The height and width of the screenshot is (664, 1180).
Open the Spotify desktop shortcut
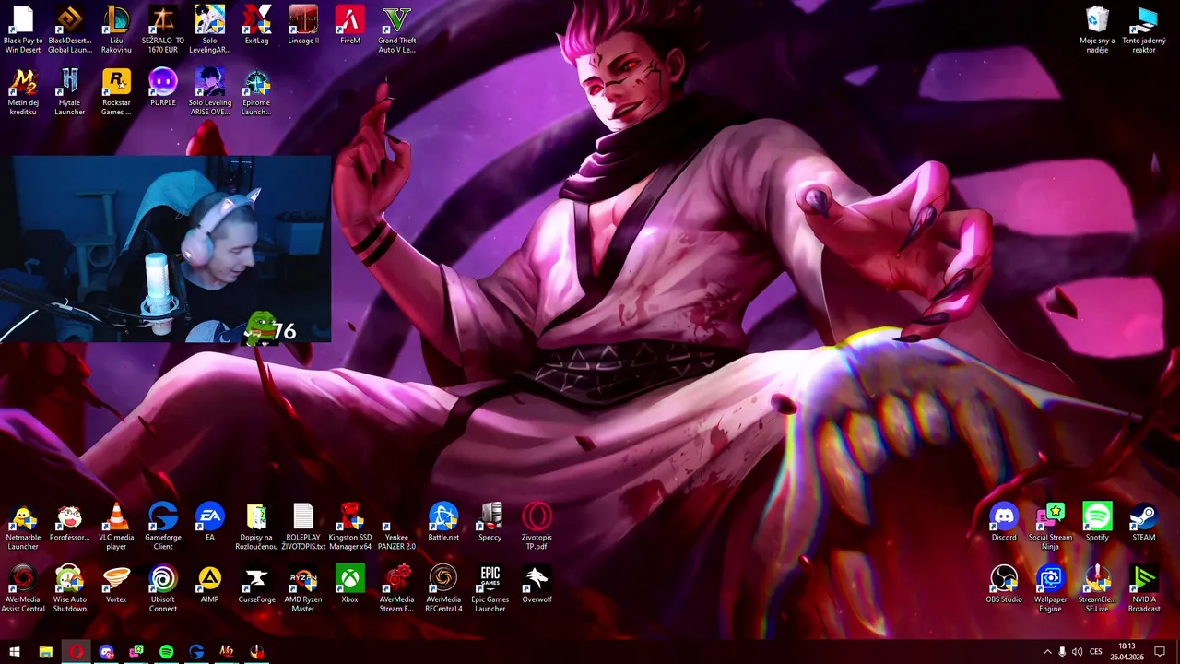tap(1097, 522)
